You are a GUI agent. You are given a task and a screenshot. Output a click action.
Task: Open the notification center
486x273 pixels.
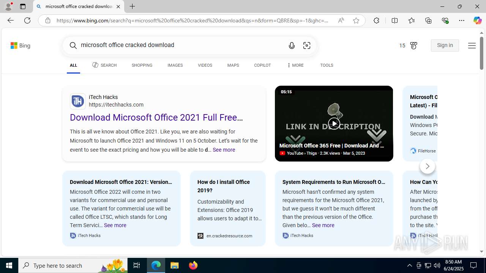coord(474,265)
